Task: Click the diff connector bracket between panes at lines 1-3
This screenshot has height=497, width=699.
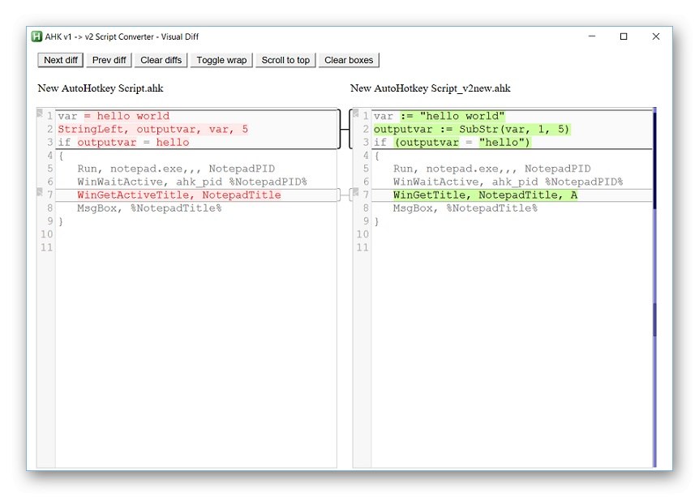Action: click(345, 129)
